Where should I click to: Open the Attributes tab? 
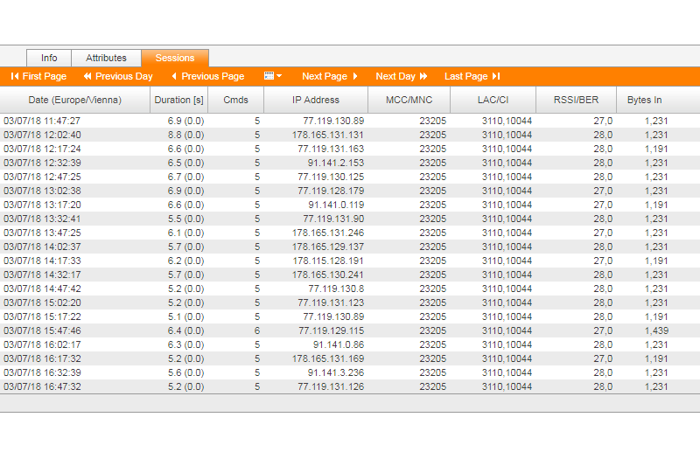106,59
